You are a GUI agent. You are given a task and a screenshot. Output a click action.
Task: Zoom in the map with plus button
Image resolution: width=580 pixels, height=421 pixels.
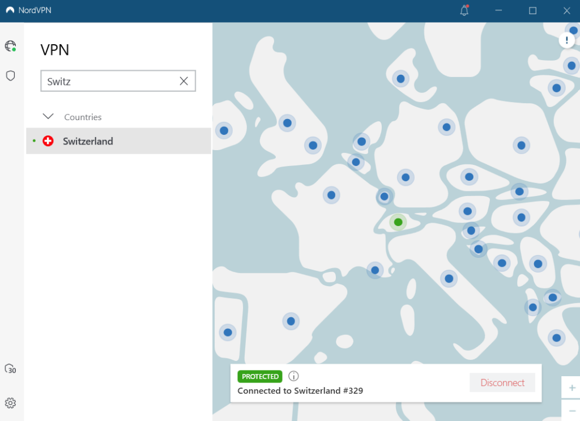(x=572, y=388)
